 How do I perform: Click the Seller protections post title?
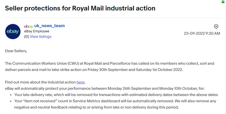(80, 8)
